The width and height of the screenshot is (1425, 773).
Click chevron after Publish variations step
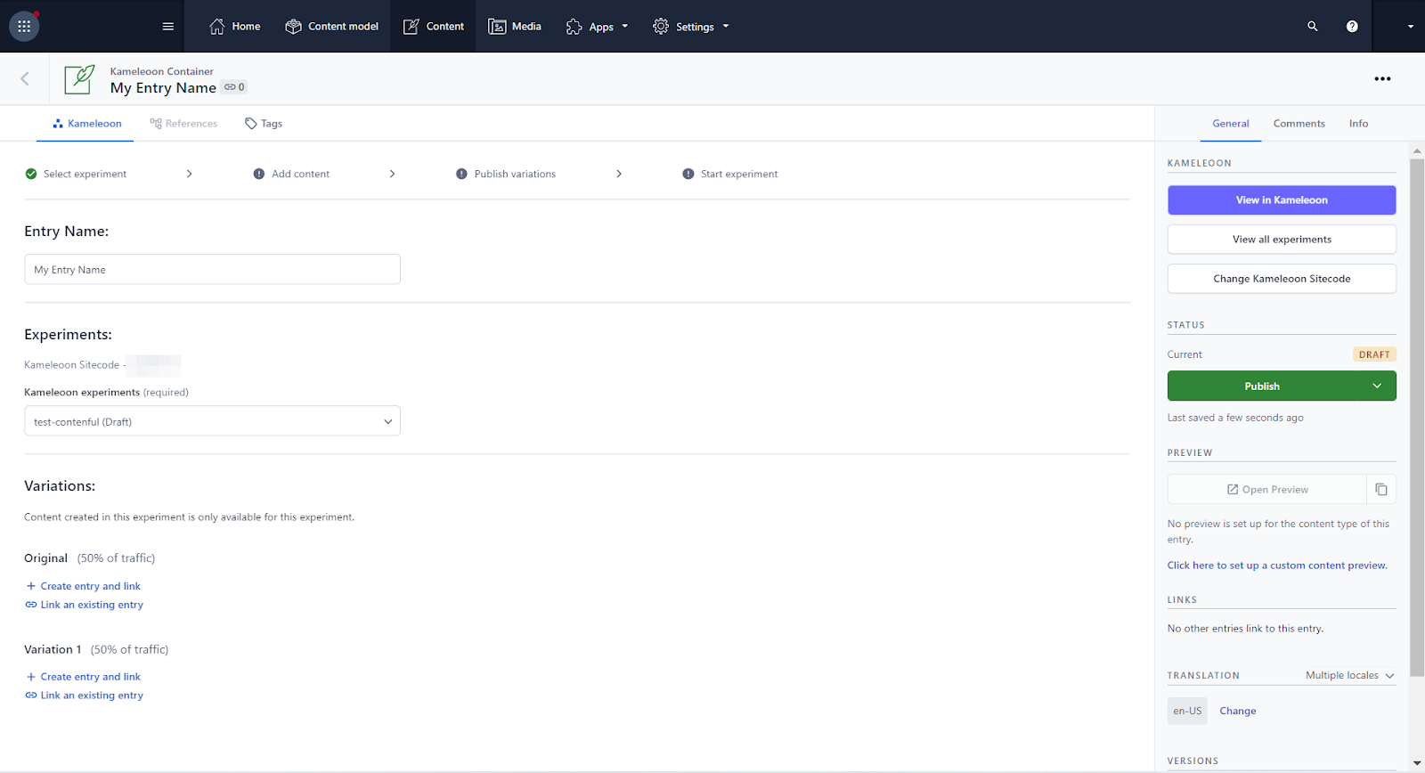(x=619, y=175)
